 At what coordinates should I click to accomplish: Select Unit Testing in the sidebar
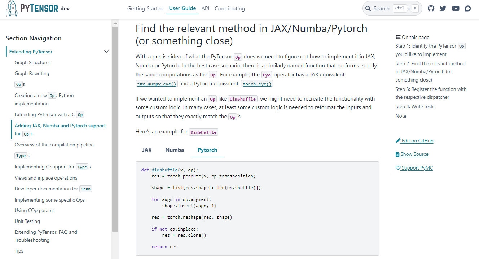coord(27,221)
